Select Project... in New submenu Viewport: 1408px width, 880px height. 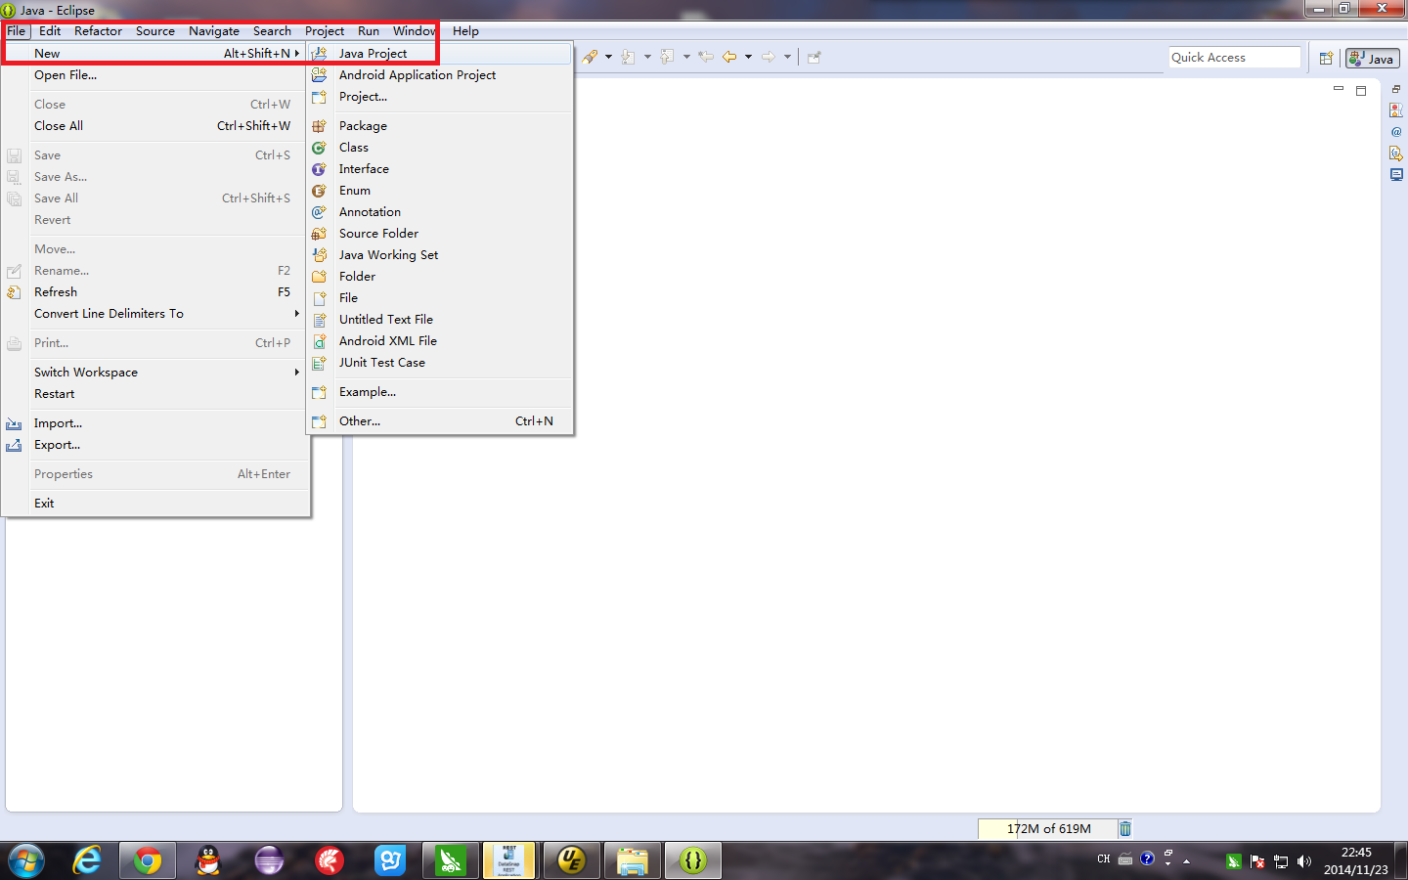click(440, 97)
